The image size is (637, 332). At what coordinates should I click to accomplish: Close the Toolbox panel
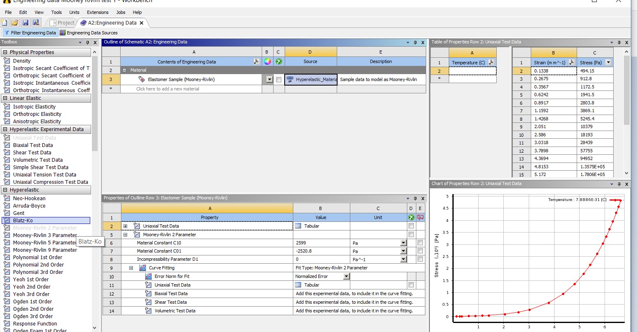[x=95, y=43]
